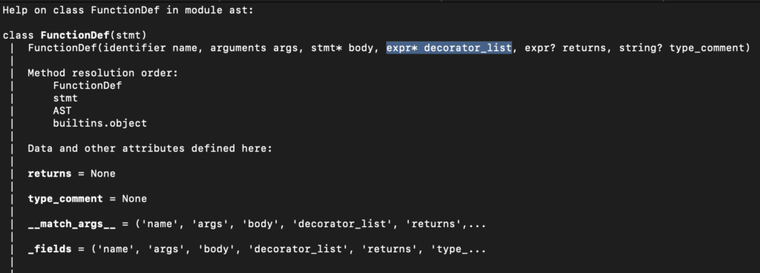
Task: Click 'decorator_list' inside the _fields tuple
Action: click(301, 249)
